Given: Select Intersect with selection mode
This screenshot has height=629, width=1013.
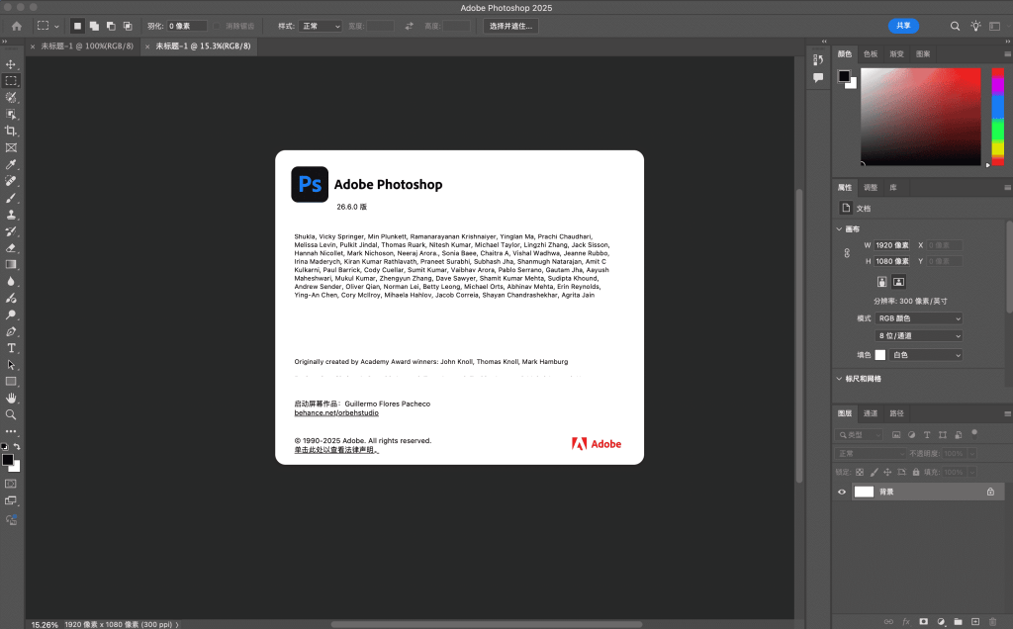Looking at the screenshot, I should tap(128, 26).
